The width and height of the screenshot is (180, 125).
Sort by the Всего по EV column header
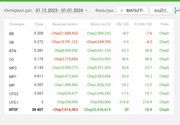click(101, 24)
